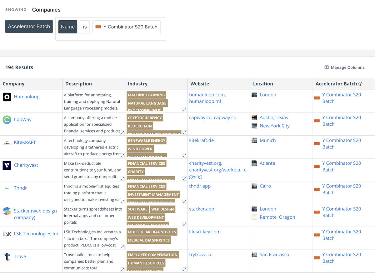Expand the Charityvest description text

122,178
